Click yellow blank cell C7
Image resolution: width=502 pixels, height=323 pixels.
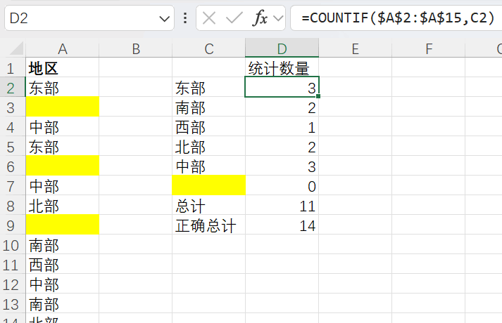(x=208, y=185)
